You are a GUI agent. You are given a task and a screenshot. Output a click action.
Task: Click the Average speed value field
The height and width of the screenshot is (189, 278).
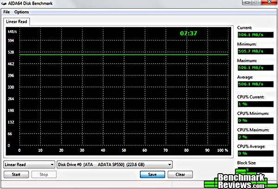coord(254,84)
